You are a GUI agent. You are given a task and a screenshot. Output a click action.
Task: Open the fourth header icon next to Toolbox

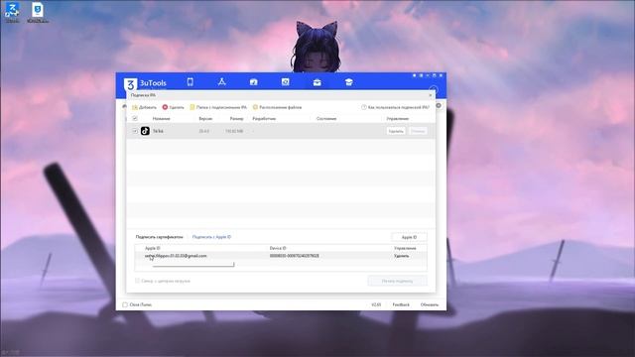point(285,82)
